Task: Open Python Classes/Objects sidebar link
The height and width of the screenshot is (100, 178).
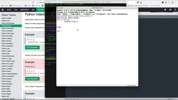Action: (9, 74)
